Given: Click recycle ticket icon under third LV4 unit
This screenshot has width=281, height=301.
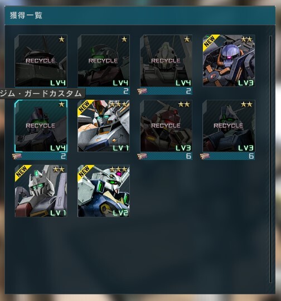Looking at the screenshot, I should pyautogui.click(x=142, y=91).
